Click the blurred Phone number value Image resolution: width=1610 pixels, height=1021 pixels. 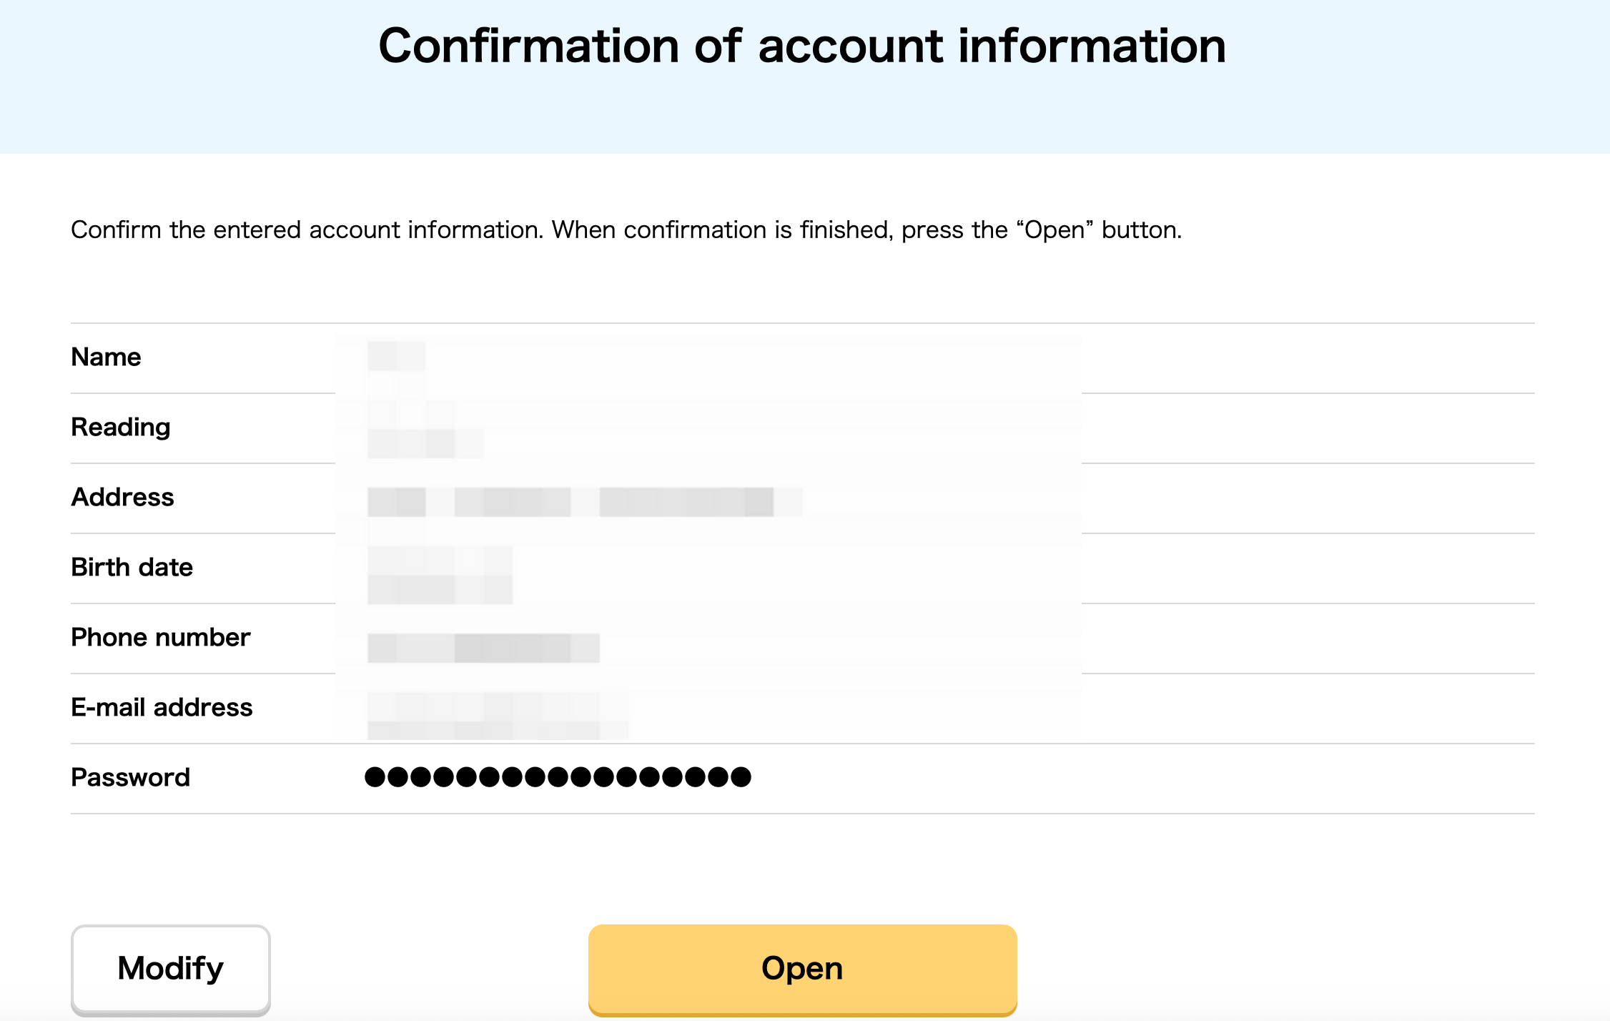(x=483, y=648)
